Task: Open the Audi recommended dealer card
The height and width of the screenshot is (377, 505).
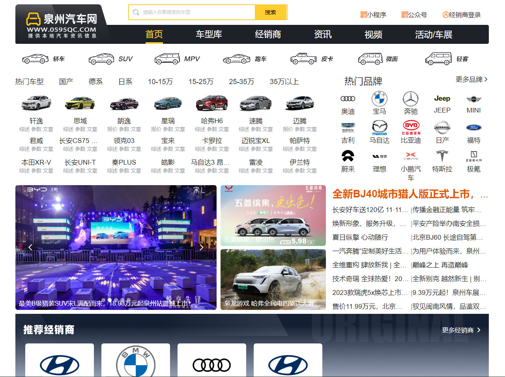Action: pyautogui.click(x=212, y=360)
